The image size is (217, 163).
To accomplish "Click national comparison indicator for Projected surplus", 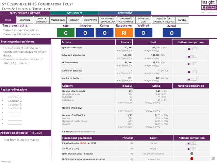I will [191, 143].
